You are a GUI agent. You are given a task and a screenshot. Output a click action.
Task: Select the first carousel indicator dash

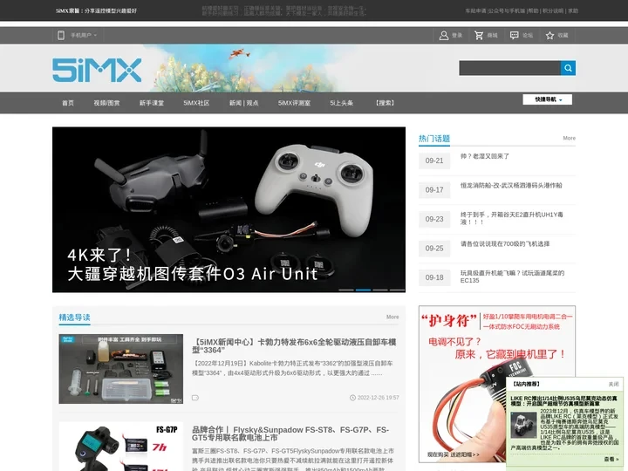346,290
